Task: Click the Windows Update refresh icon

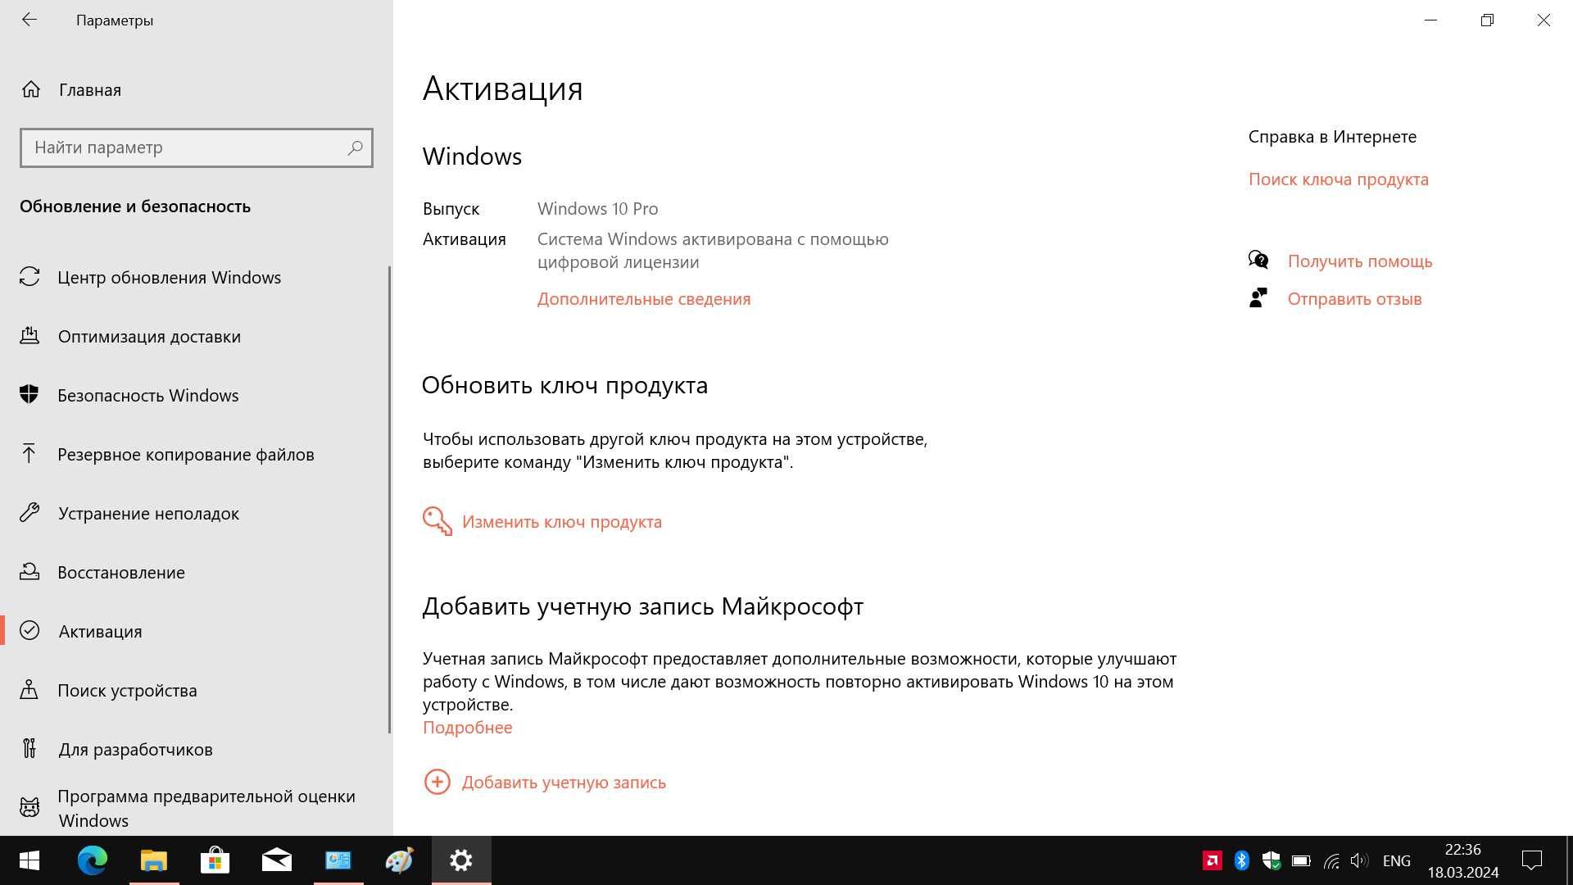Action: click(x=29, y=277)
